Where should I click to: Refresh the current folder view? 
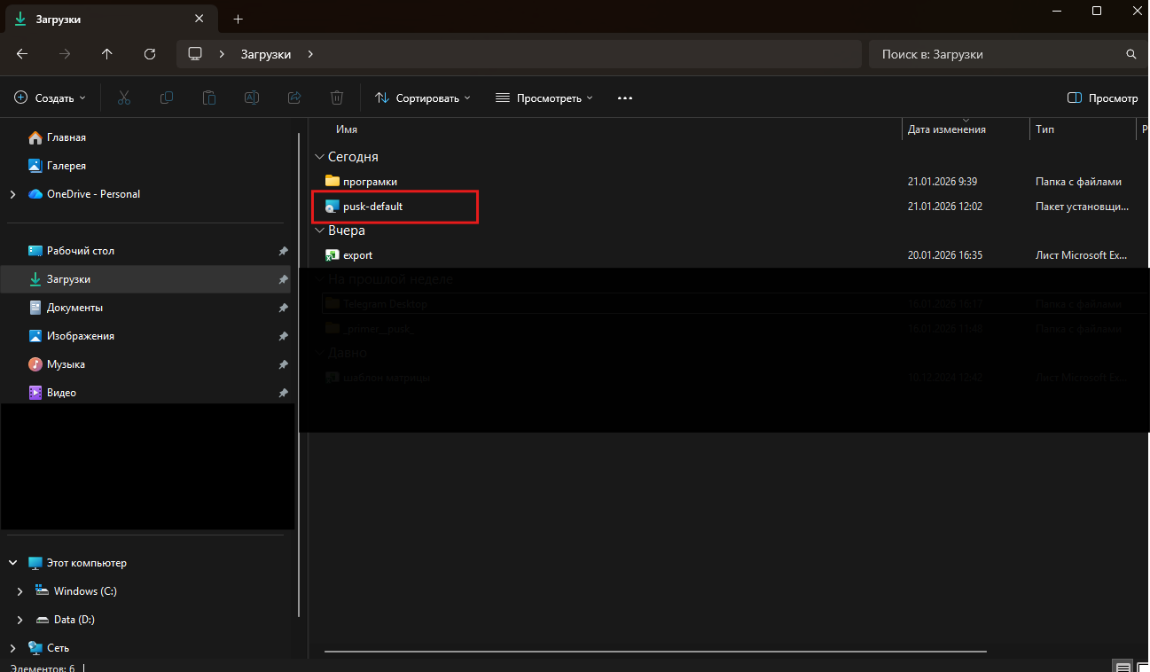pyautogui.click(x=150, y=54)
